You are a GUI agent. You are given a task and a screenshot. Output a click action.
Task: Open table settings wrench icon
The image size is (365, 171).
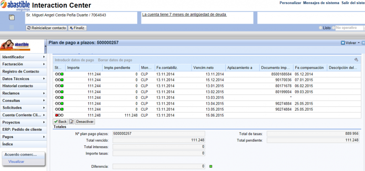pyautogui.click(x=356, y=60)
